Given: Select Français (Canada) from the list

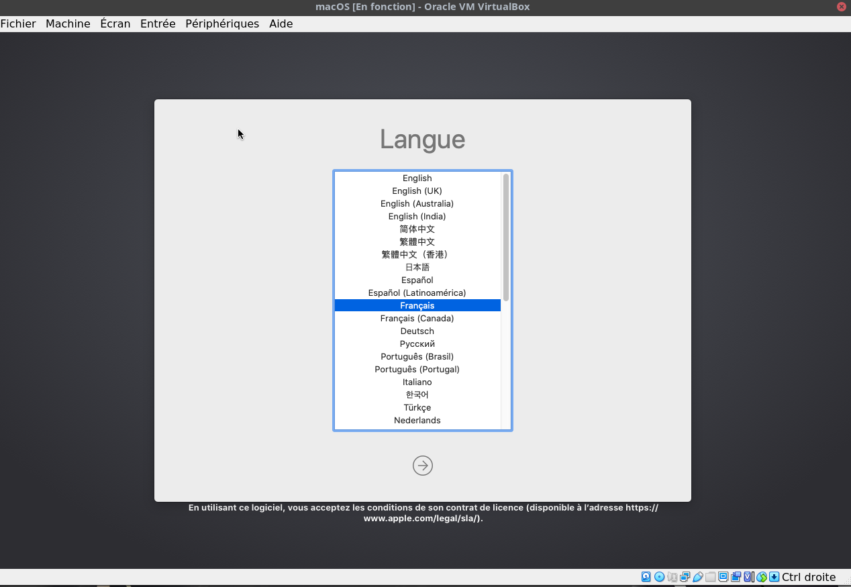Looking at the screenshot, I should (x=417, y=318).
